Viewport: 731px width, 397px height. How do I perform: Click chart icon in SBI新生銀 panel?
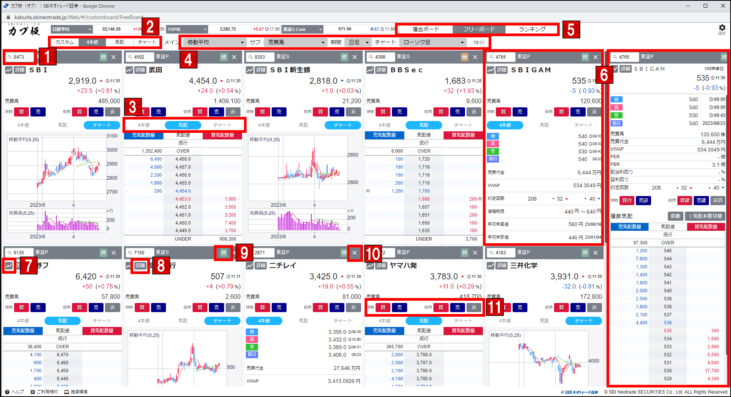pyautogui.click(x=250, y=70)
